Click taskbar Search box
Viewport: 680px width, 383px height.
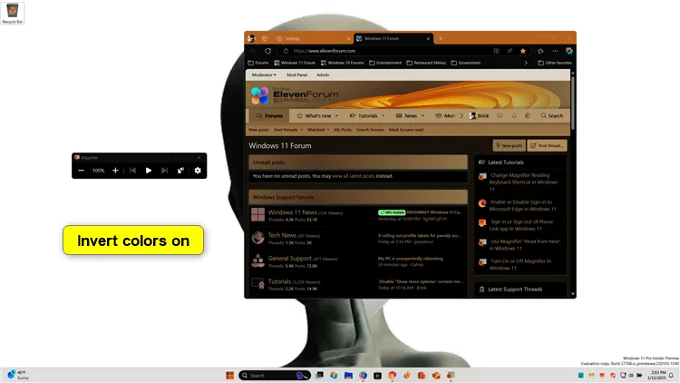[275, 376]
